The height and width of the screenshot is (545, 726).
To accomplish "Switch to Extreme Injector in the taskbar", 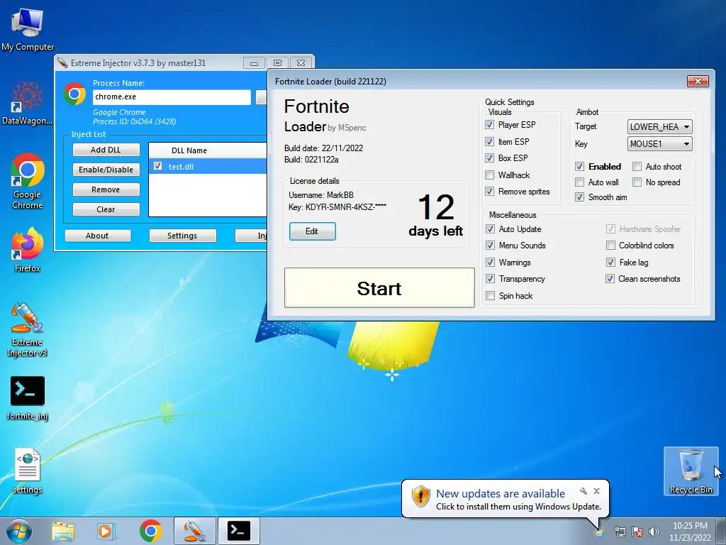I will [194, 531].
